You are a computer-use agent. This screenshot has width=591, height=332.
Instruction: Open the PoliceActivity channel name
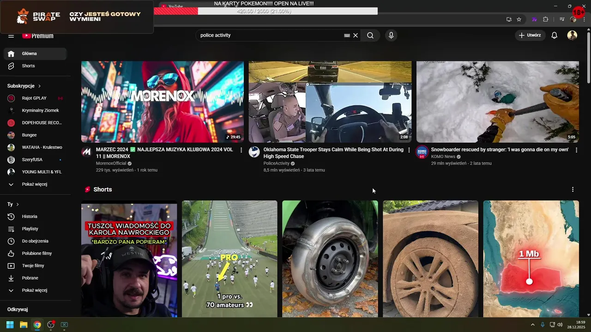[277, 163]
